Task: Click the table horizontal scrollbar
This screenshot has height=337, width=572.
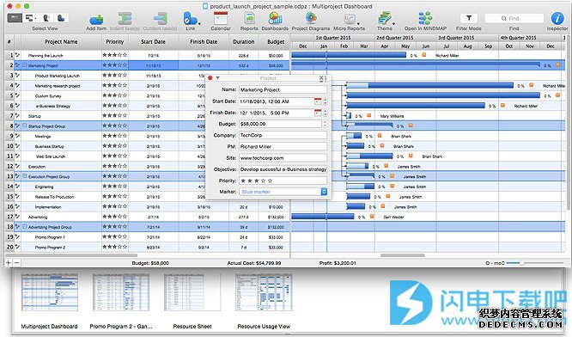Action: tap(71, 255)
